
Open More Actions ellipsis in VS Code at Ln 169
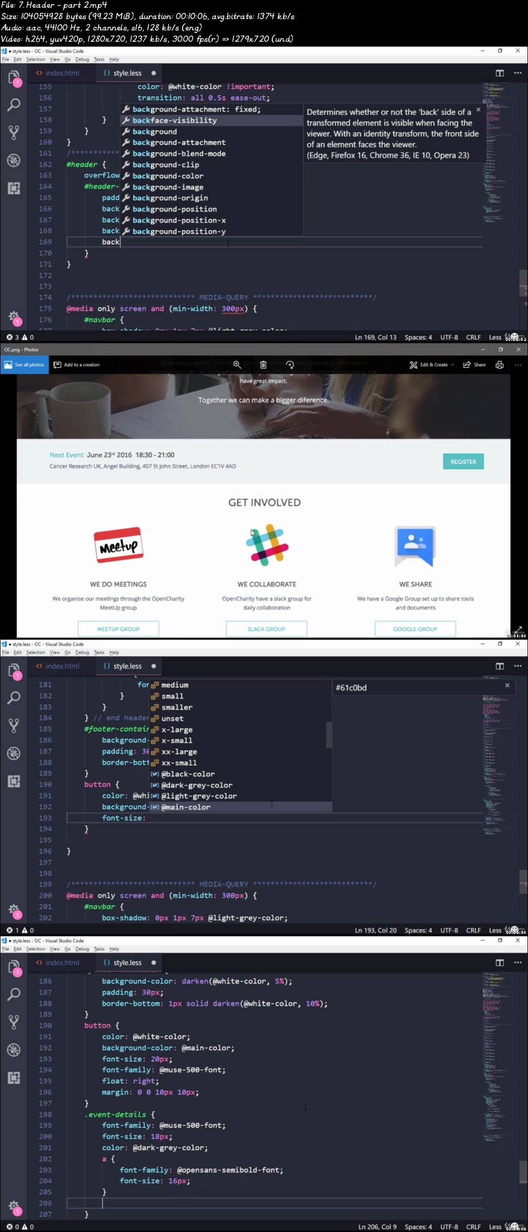518,73
